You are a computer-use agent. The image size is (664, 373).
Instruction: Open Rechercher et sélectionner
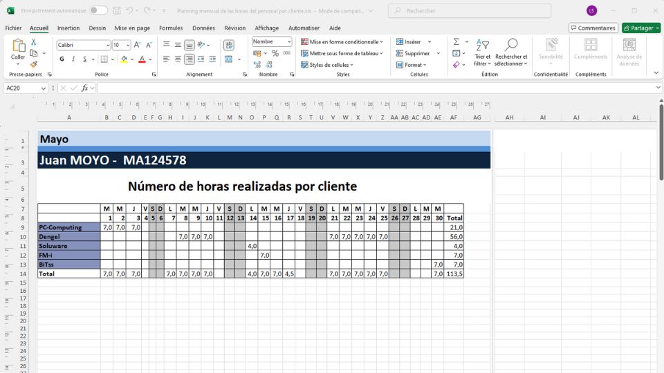pyautogui.click(x=511, y=52)
